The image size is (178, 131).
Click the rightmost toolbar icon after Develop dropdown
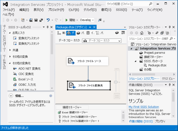pyautogui.click(x=100, y=20)
